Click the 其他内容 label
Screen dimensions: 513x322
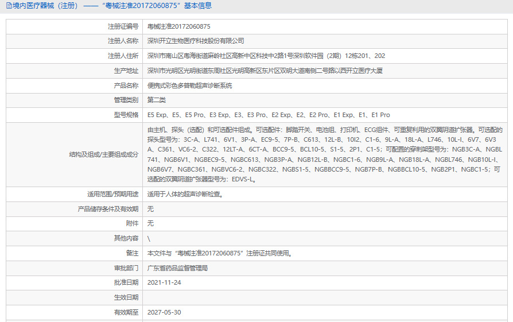[x=126, y=239]
